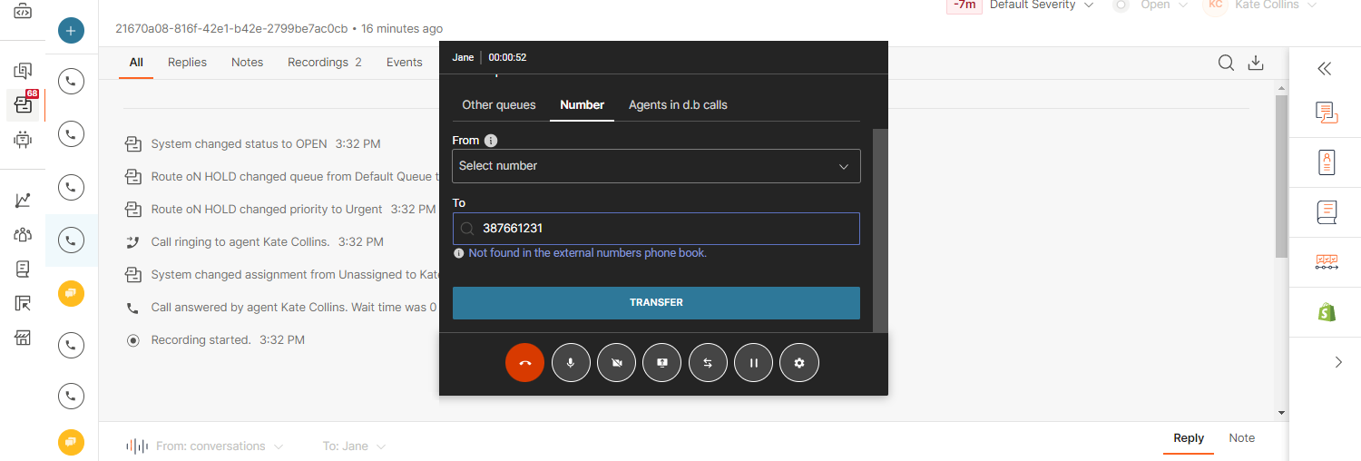The height and width of the screenshot is (461, 1361).
Task: Select the Other queues tab
Action: [499, 105]
